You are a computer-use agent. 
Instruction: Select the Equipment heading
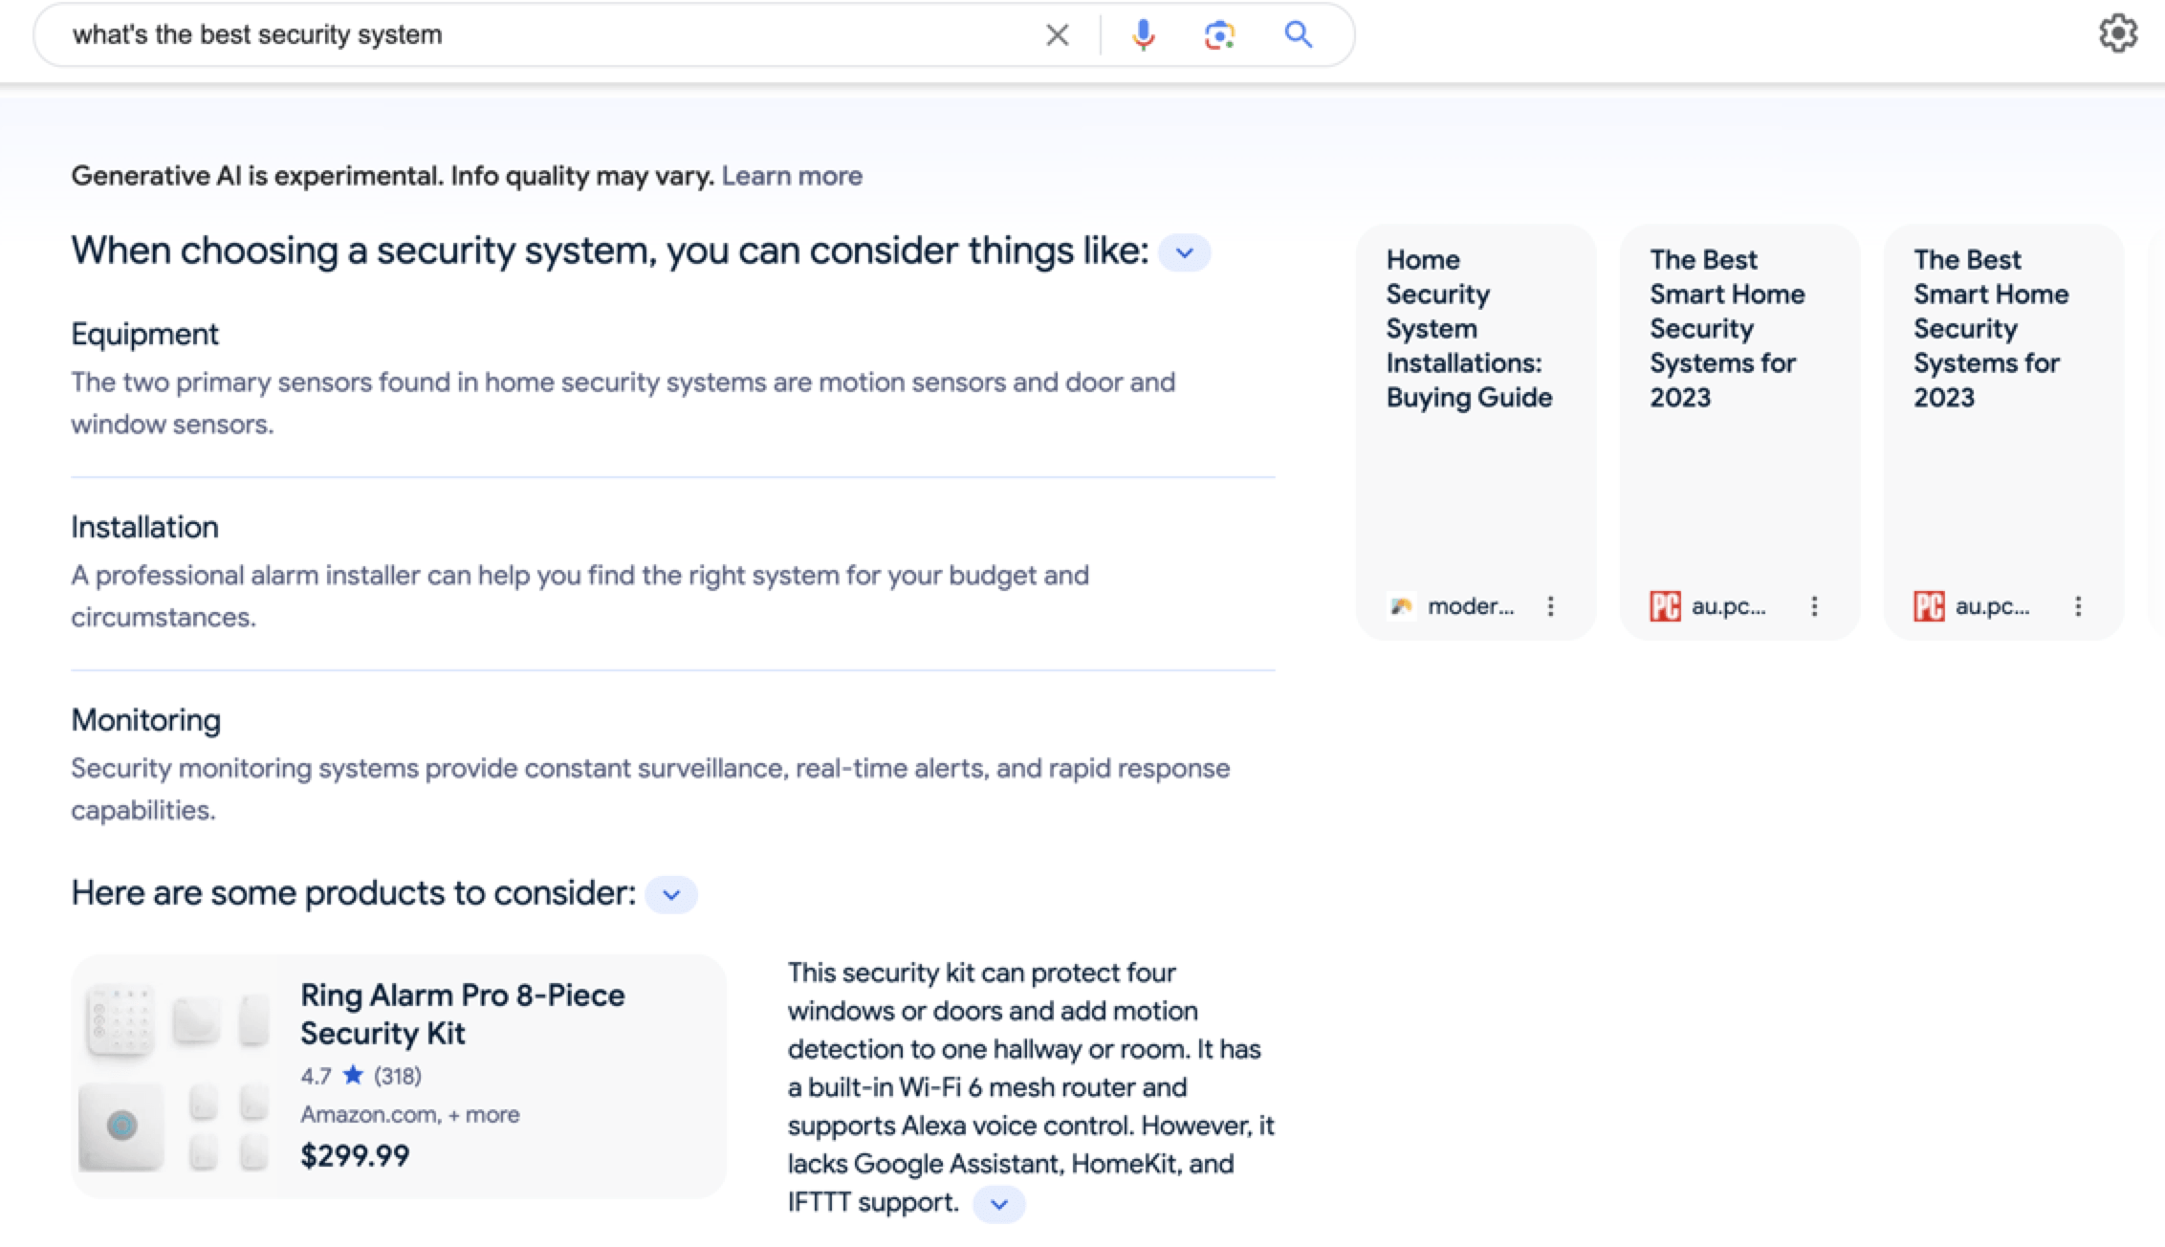(x=144, y=334)
